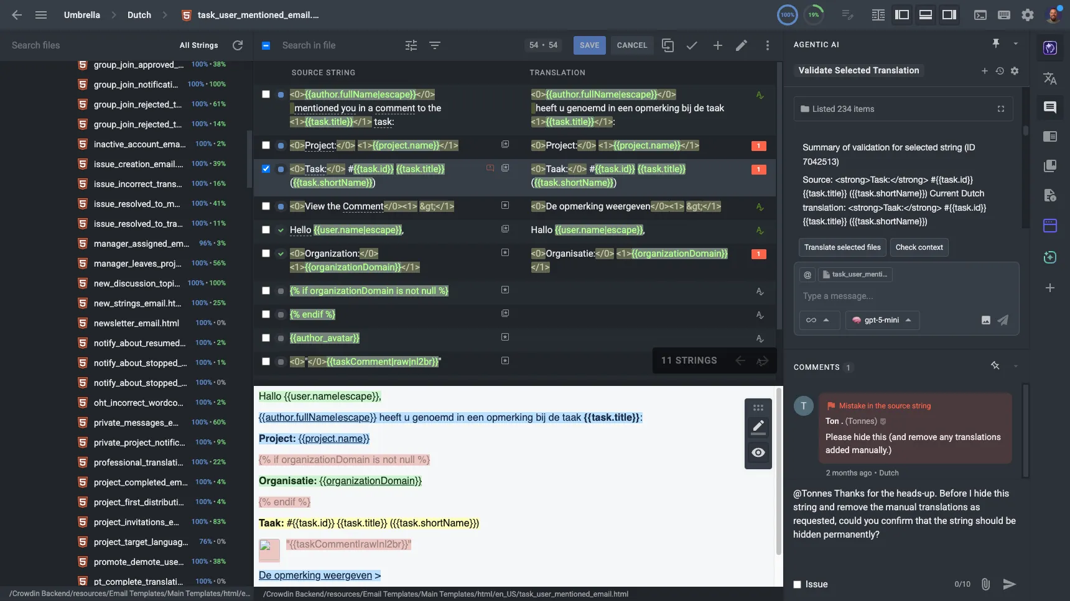Open the translation languages panel icon
This screenshot has width=1070, height=601.
(x=1050, y=78)
